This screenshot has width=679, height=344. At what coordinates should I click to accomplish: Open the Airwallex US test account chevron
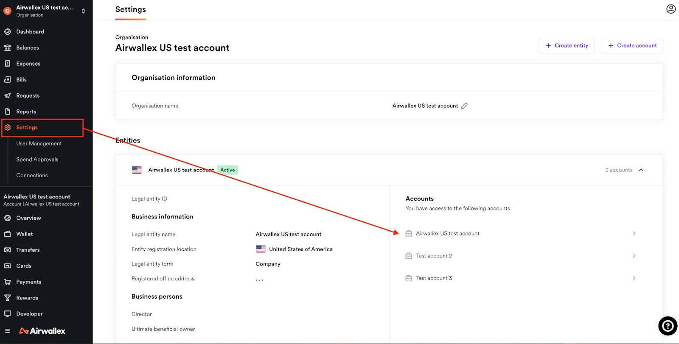[x=634, y=233]
